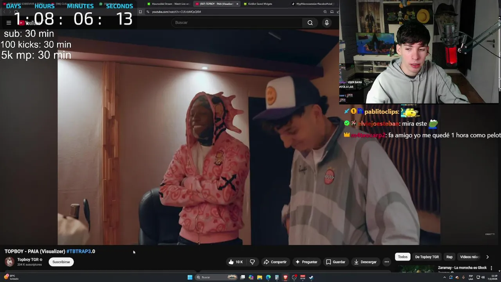Open the Windows Start menu

click(x=190, y=277)
